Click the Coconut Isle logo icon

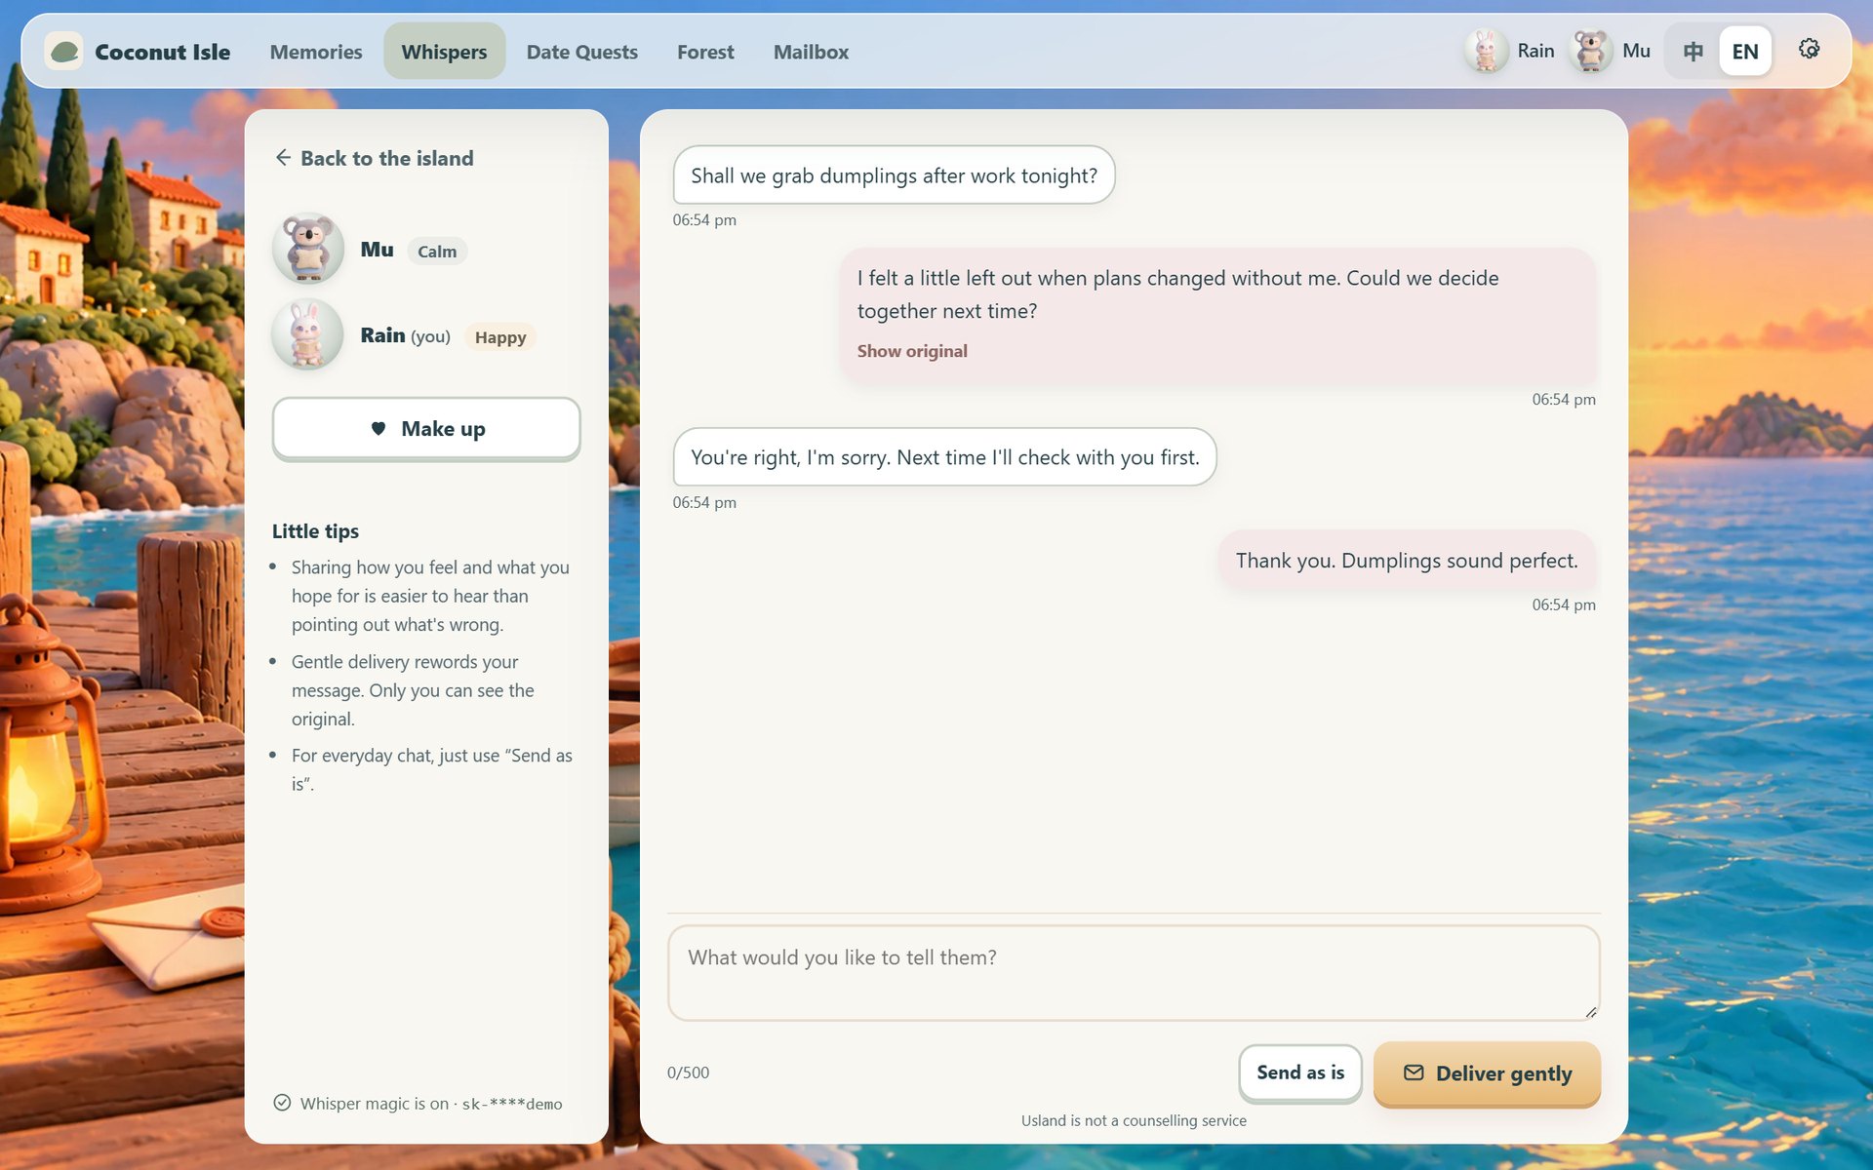pyautogui.click(x=64, y=51)
